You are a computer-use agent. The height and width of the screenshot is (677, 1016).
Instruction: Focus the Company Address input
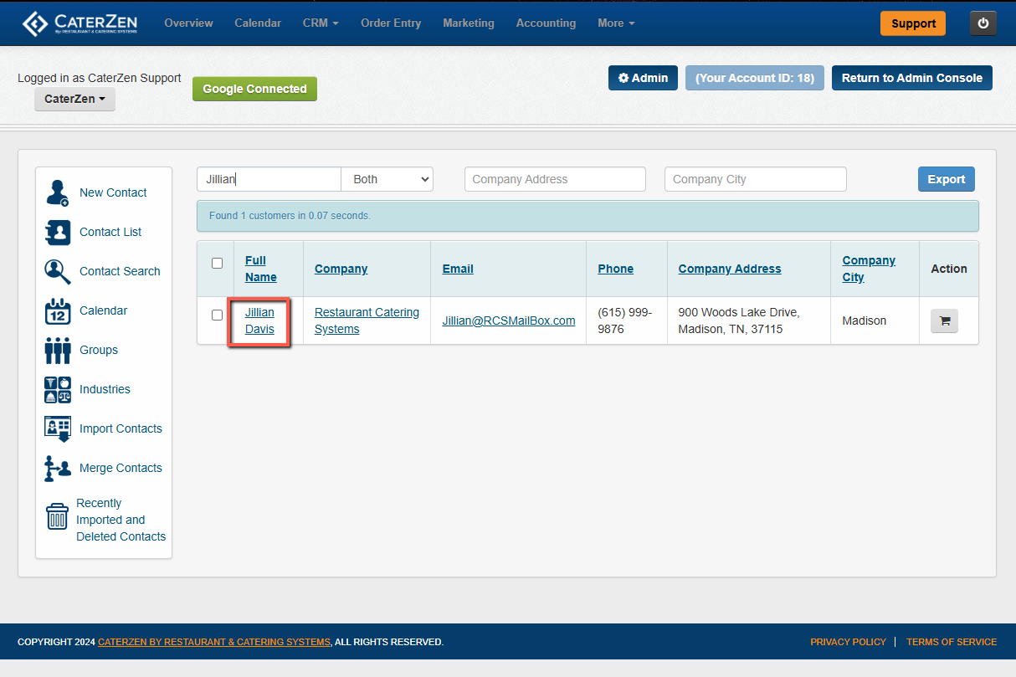(x=555, y=179)
